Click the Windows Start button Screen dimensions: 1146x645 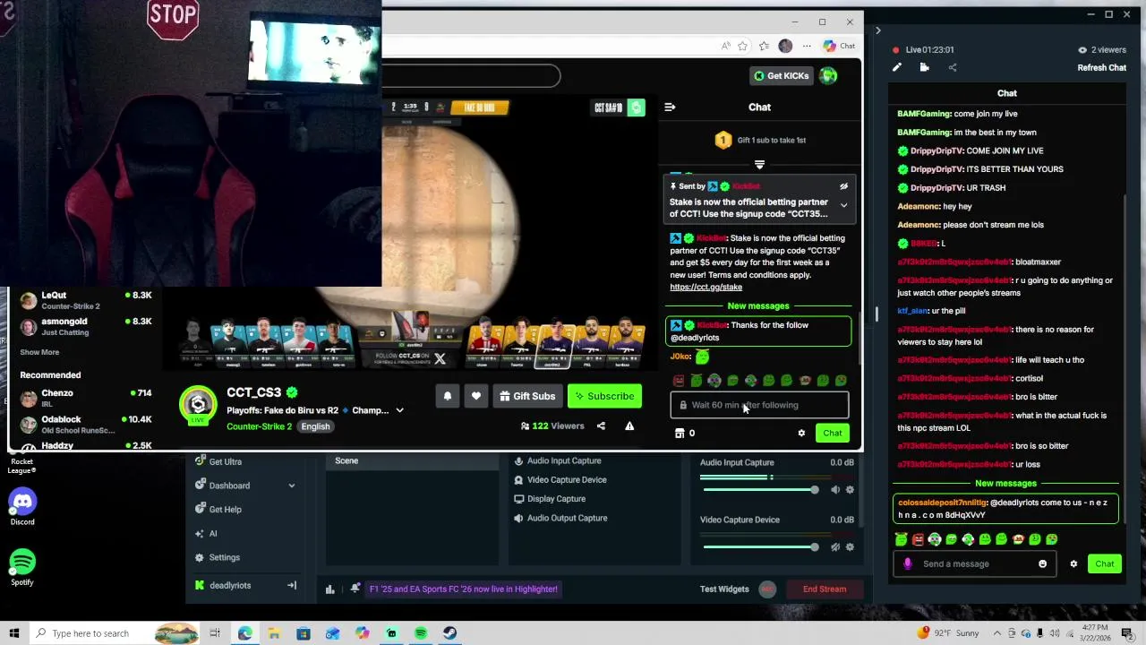(13, 633)
